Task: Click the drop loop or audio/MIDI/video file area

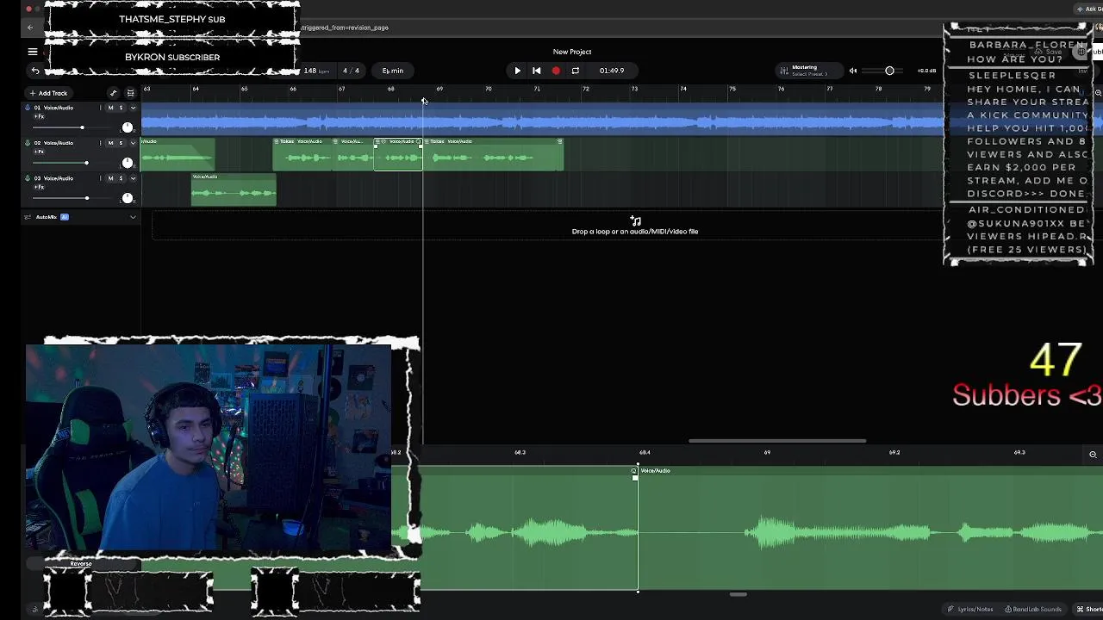Action: pyautogui.click(x=635, y=226)
